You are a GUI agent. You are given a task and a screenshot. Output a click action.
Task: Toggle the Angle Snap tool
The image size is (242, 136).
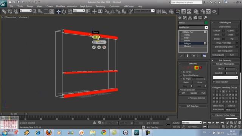(113, 12)
